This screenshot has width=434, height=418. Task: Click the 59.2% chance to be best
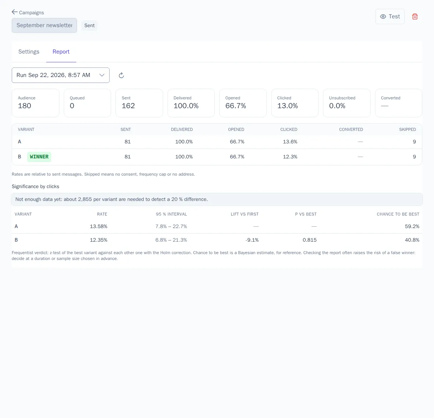pos(412,227)
